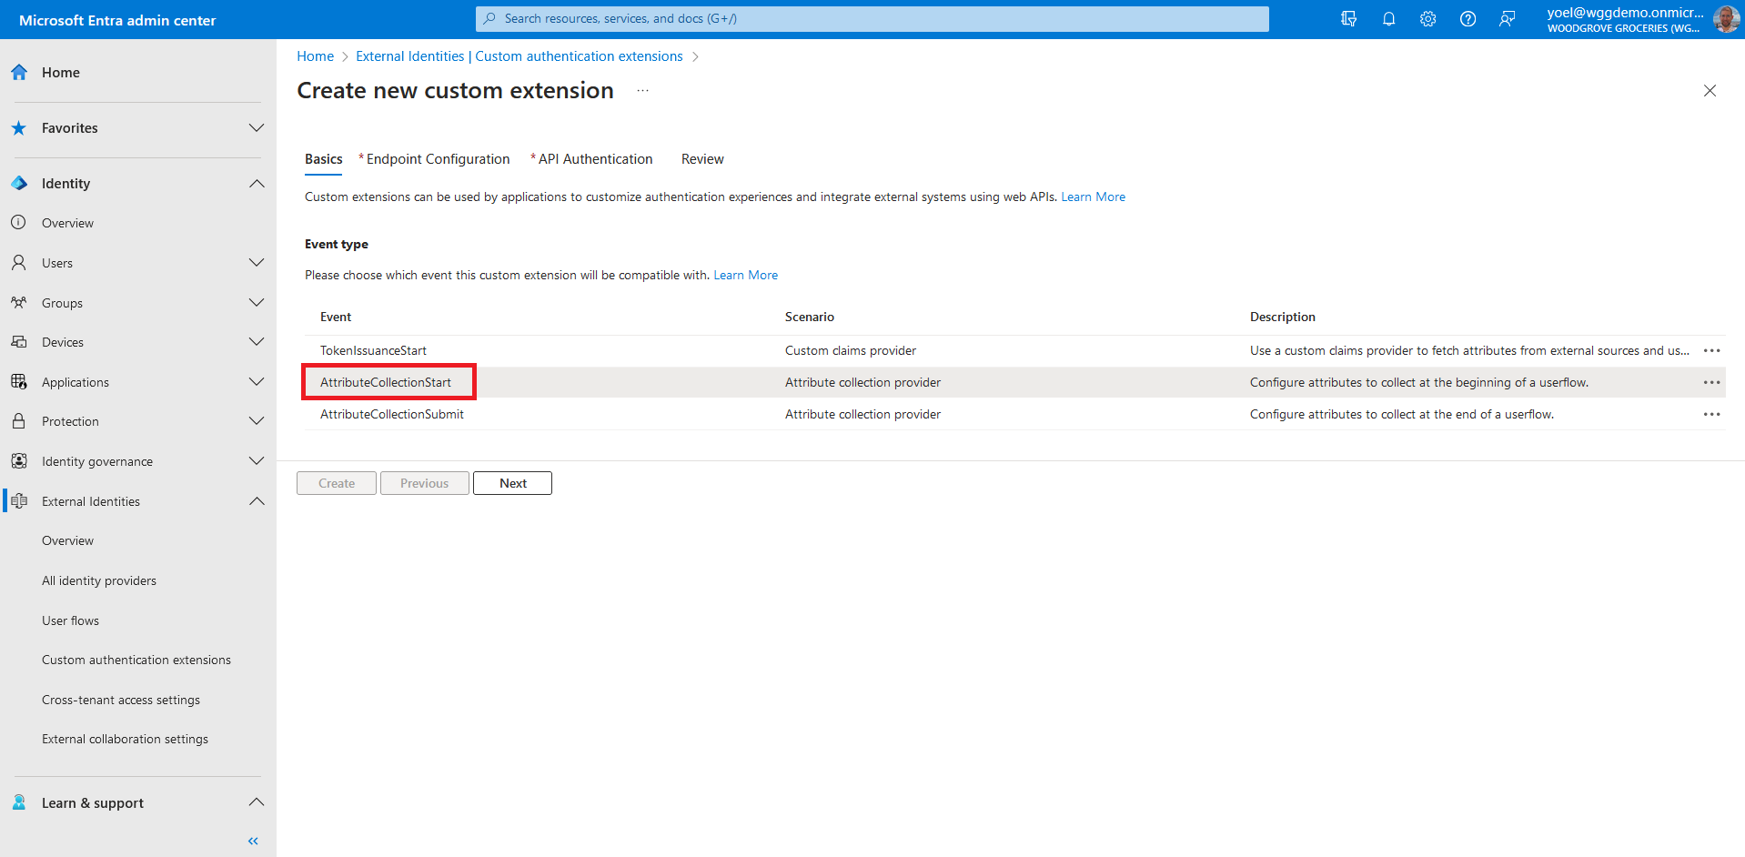Click the ellipsis next to page title
The height and width of the screenshot is (857, 1745).
642,91
